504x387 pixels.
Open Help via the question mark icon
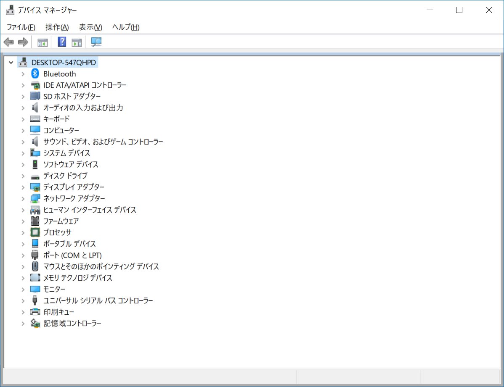(x=62, y=42)
